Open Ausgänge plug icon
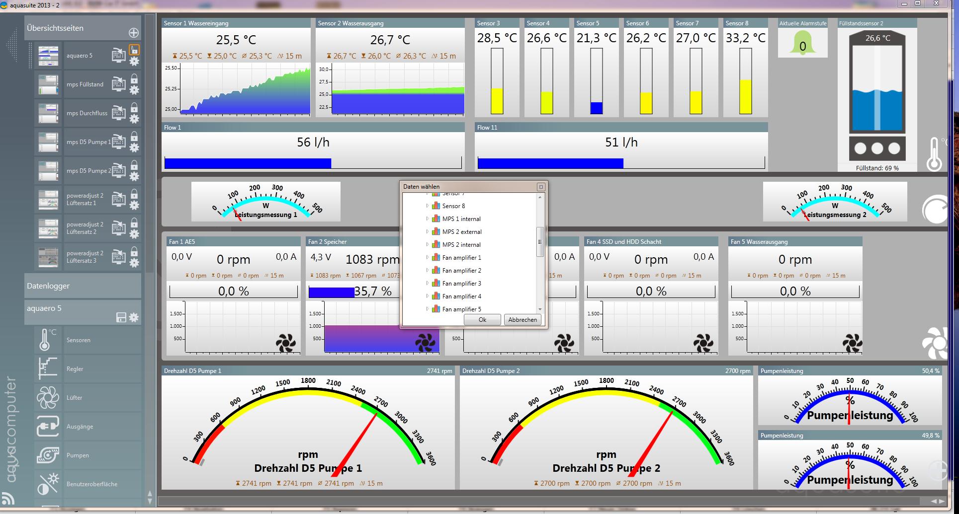 48,427
